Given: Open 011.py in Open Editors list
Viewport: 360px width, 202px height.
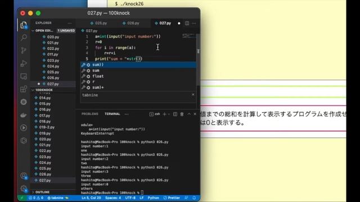Looking at the screenshot, I should tap(53, 54).
